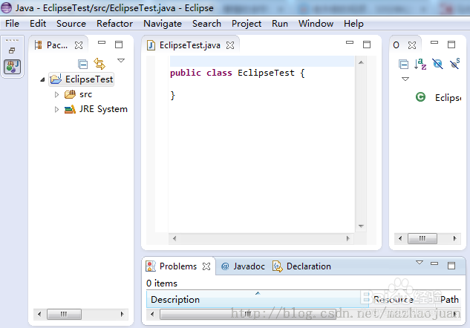Click Problems table scroll left arrow
Screen dimensions: 470x328
pos(152,314)
